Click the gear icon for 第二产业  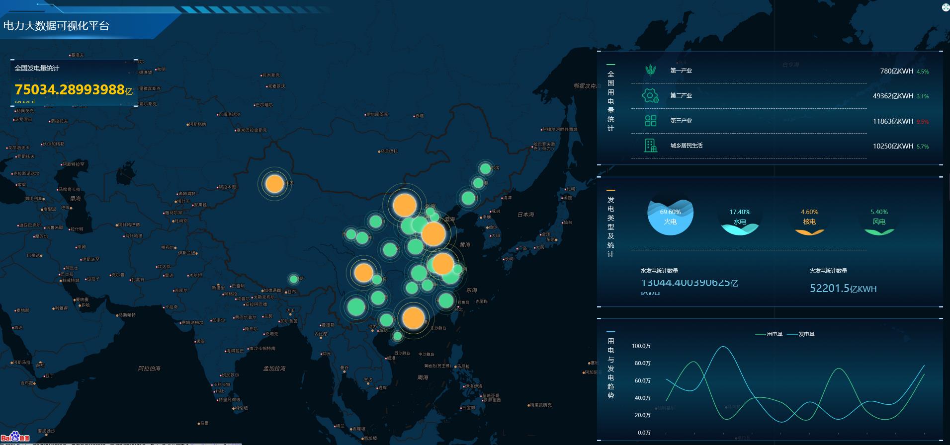point(650,95)
